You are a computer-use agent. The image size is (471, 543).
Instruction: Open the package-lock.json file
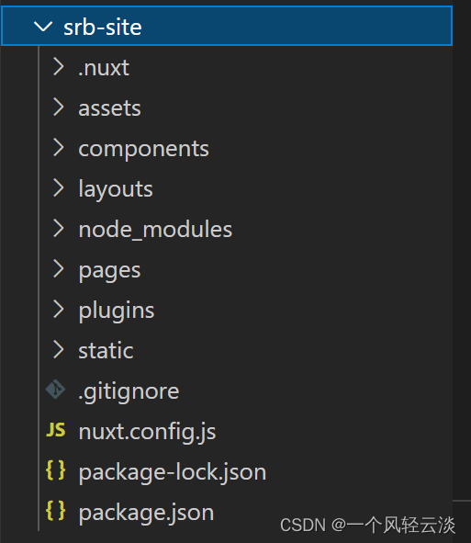click(x=173, y=472)
